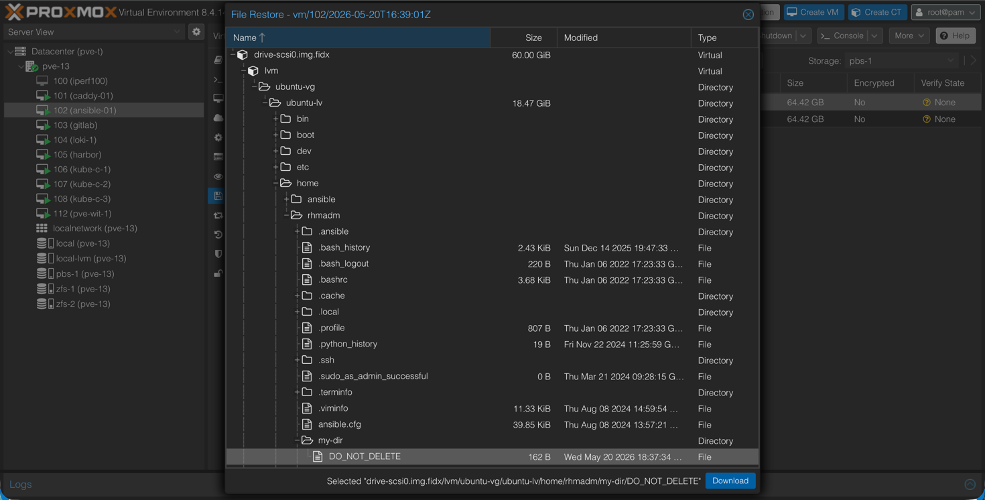Collapse the Datacenter (pve-t) node
985x500 pixels.
9,52
